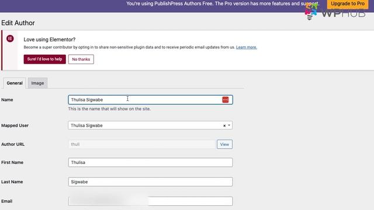Screen dimensions: 374x210
Task: Click the Email label
Action: click(6, 201)
